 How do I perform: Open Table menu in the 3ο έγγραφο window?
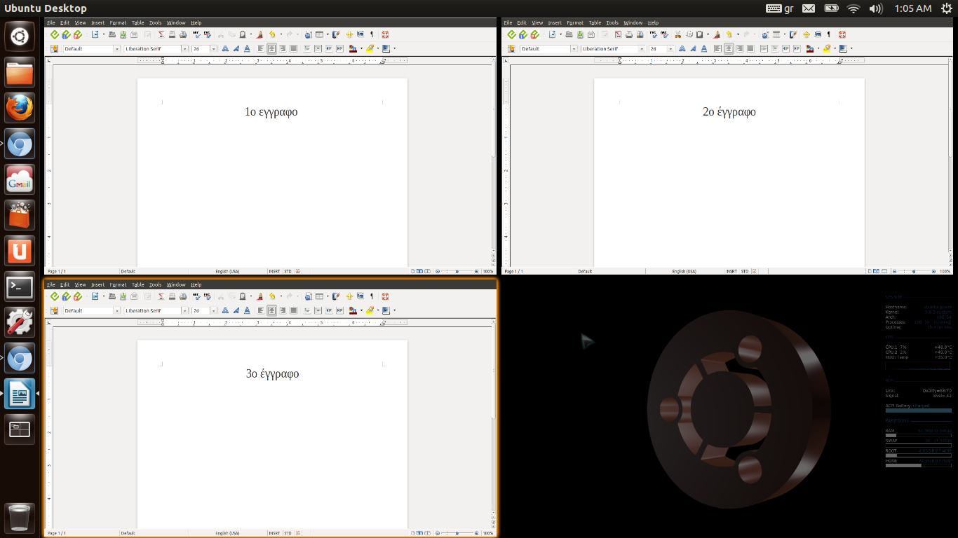click(138, 284)
